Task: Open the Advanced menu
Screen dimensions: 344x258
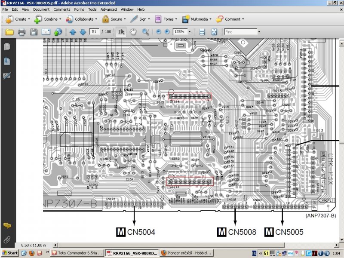Action: click(109, 9)
